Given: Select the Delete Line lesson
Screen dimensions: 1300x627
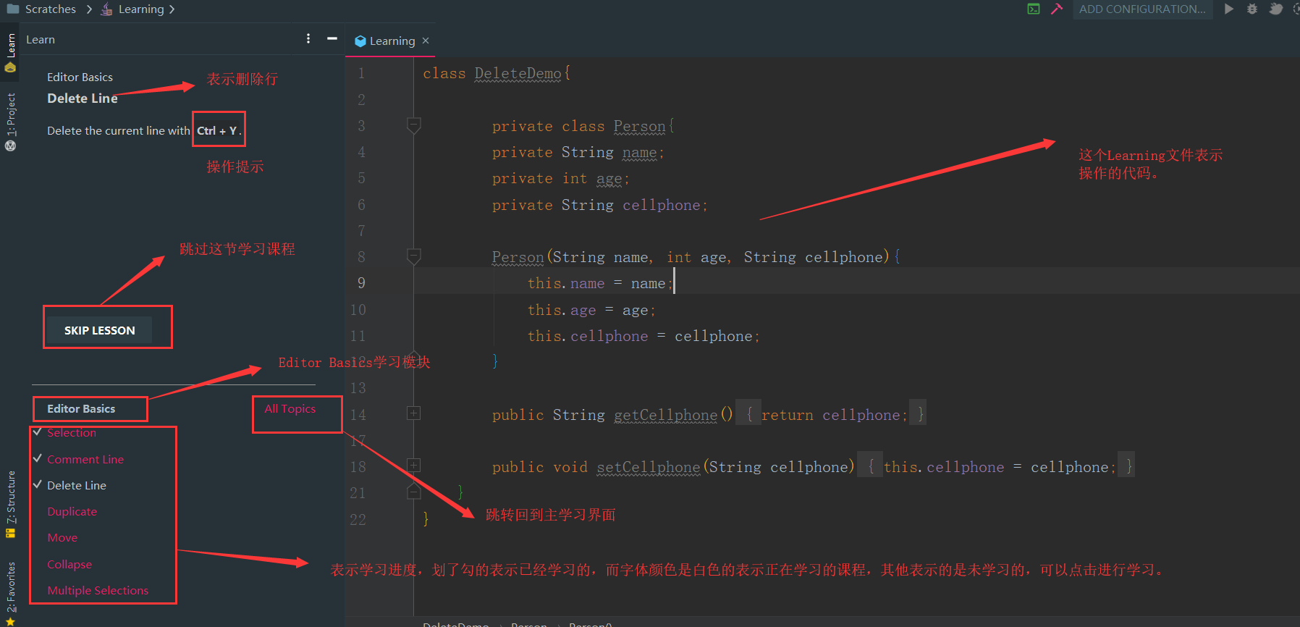Looking at the screenshot, I should (77, 485).
